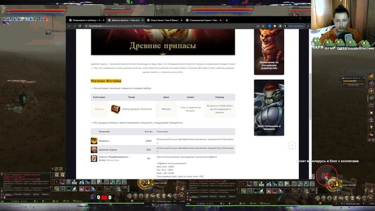Screen dimensions: 375x211
Task: Click the Twitch counter icon in overlay
Action: pos(94,198)
